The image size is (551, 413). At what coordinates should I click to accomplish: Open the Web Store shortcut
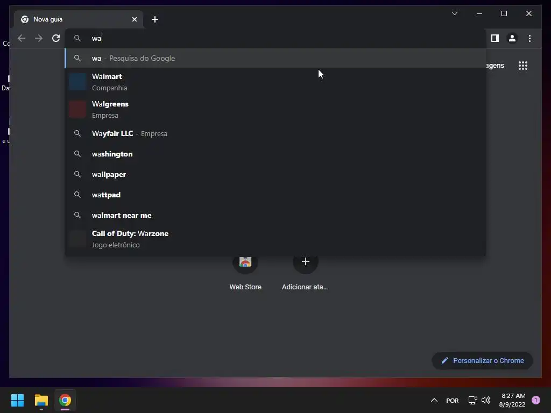[x=245, y=273]
